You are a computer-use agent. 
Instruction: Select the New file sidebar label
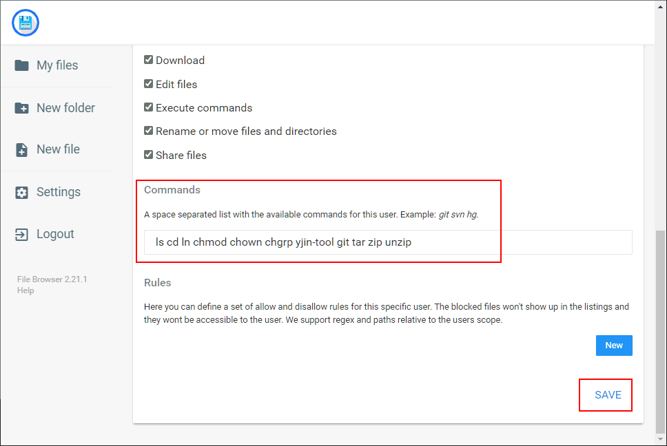tap(58, 149)
